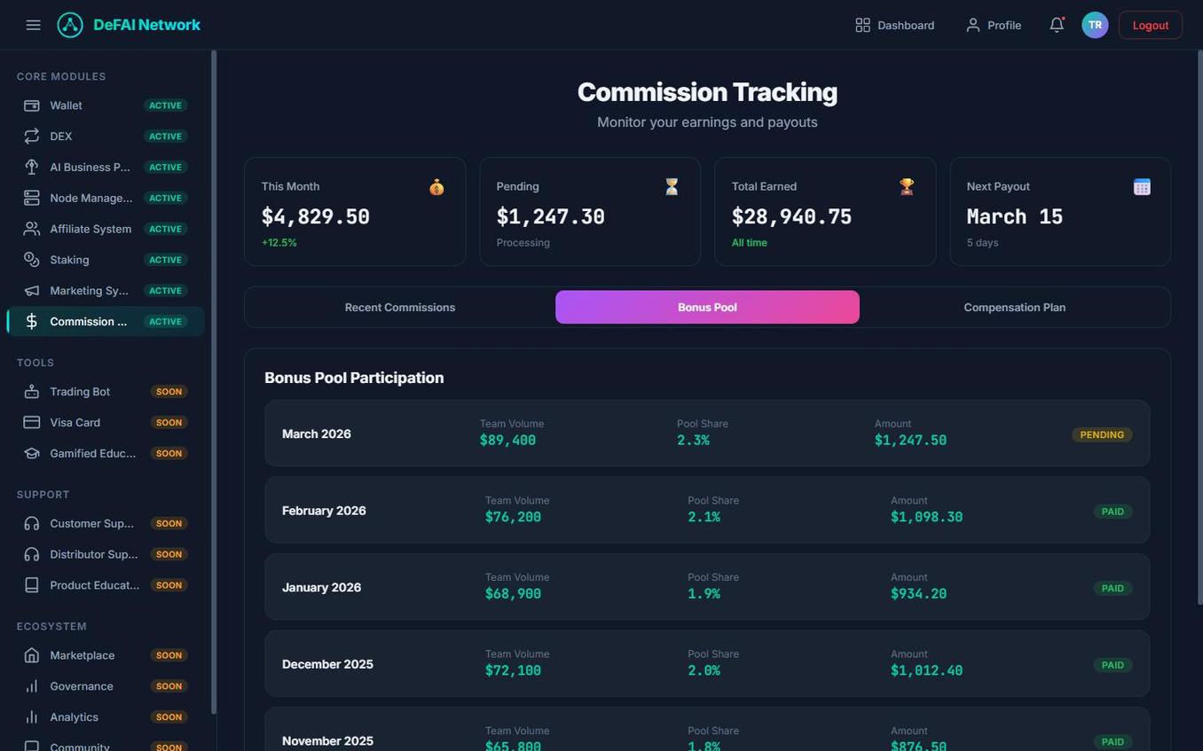The width and height of the screenshot is (1203, 751).
Task: Select the Bonus Pool tab
Action: [706, 307]
